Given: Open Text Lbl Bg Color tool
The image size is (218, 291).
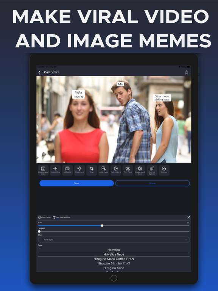Looking at the screenshot, I should [152, 170].
